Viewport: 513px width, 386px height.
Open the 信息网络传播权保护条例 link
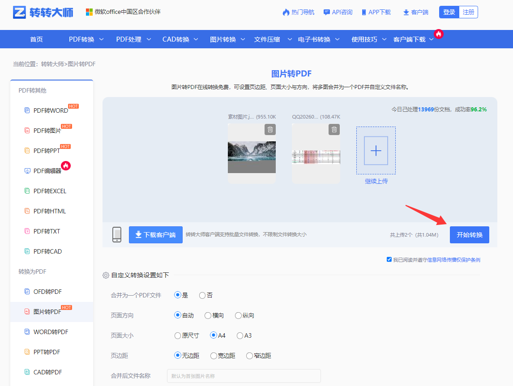(x=454, y=260)
